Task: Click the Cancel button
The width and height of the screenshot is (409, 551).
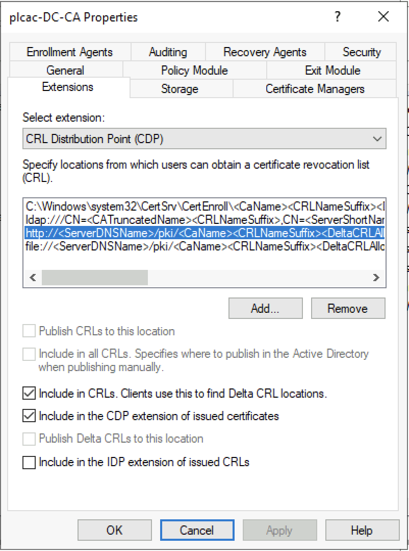Action: pos(197,530)
